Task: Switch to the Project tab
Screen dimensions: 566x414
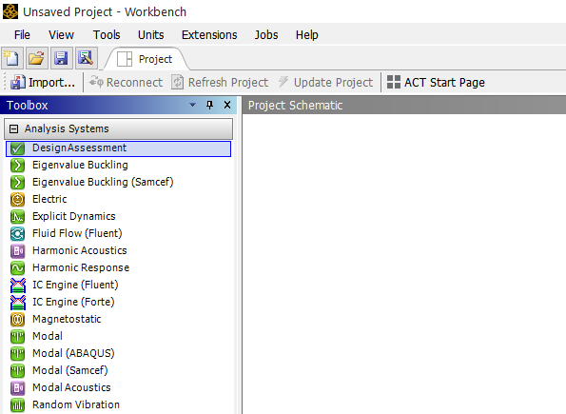Action: coord(146,59)
